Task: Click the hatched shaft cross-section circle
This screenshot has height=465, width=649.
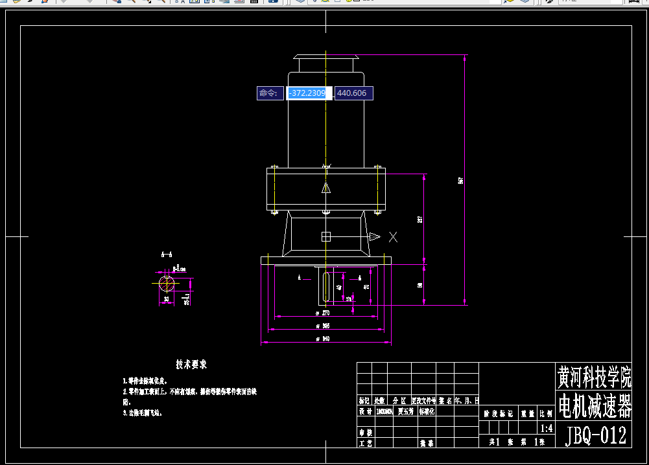Action: pos(167,284)
